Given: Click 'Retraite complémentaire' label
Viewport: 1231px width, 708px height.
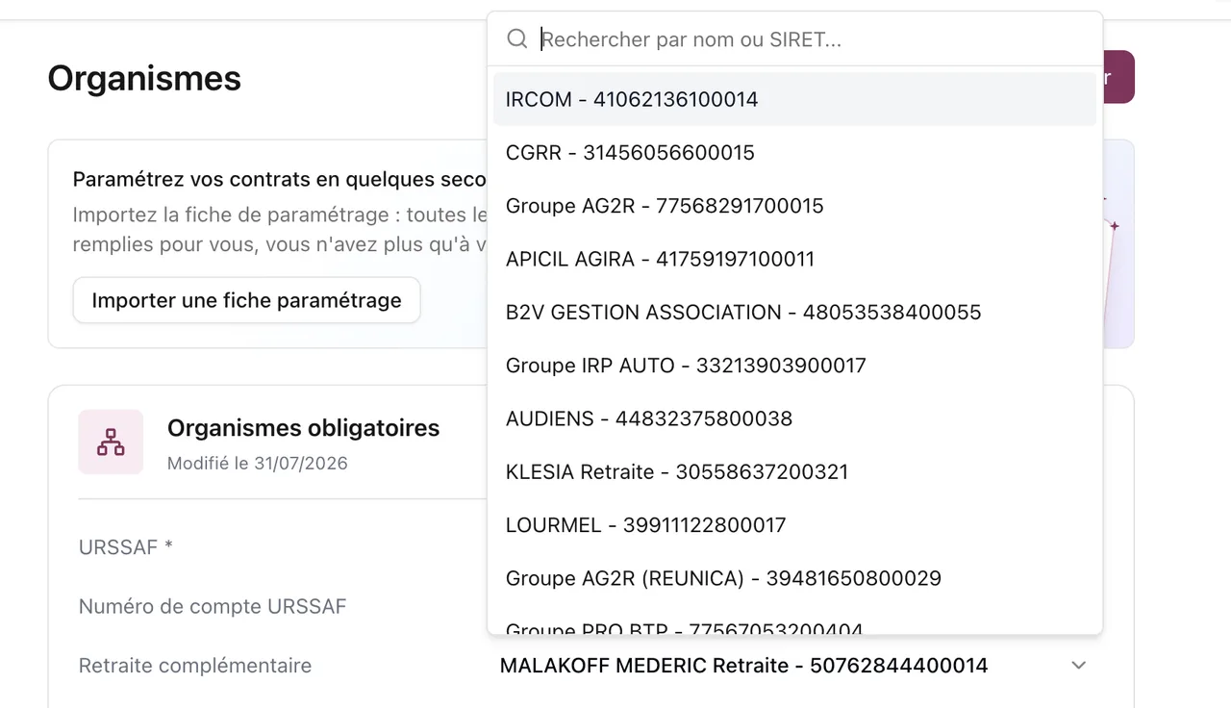Looking at the screenshot, I should [x=195, y=666].
